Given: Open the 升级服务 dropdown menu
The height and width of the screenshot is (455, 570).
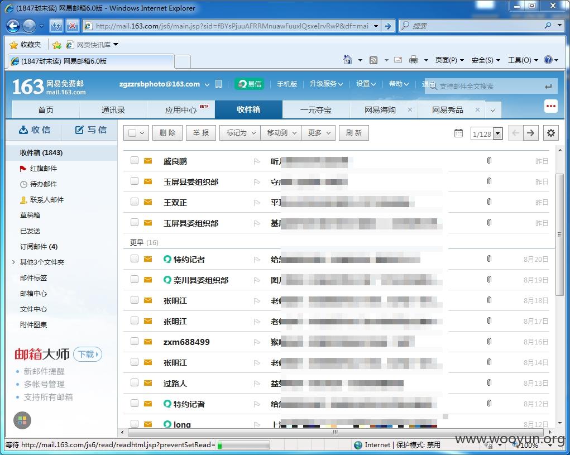Looking at the screenshot, I should (326, 84).
